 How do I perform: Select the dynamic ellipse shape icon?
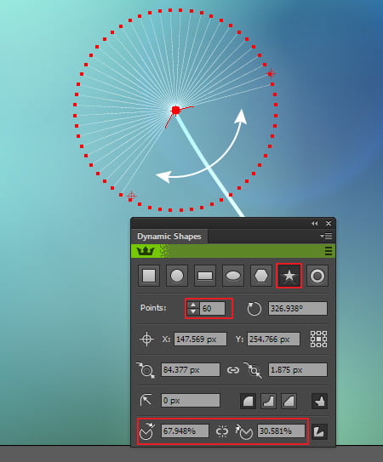pos(233,276)
